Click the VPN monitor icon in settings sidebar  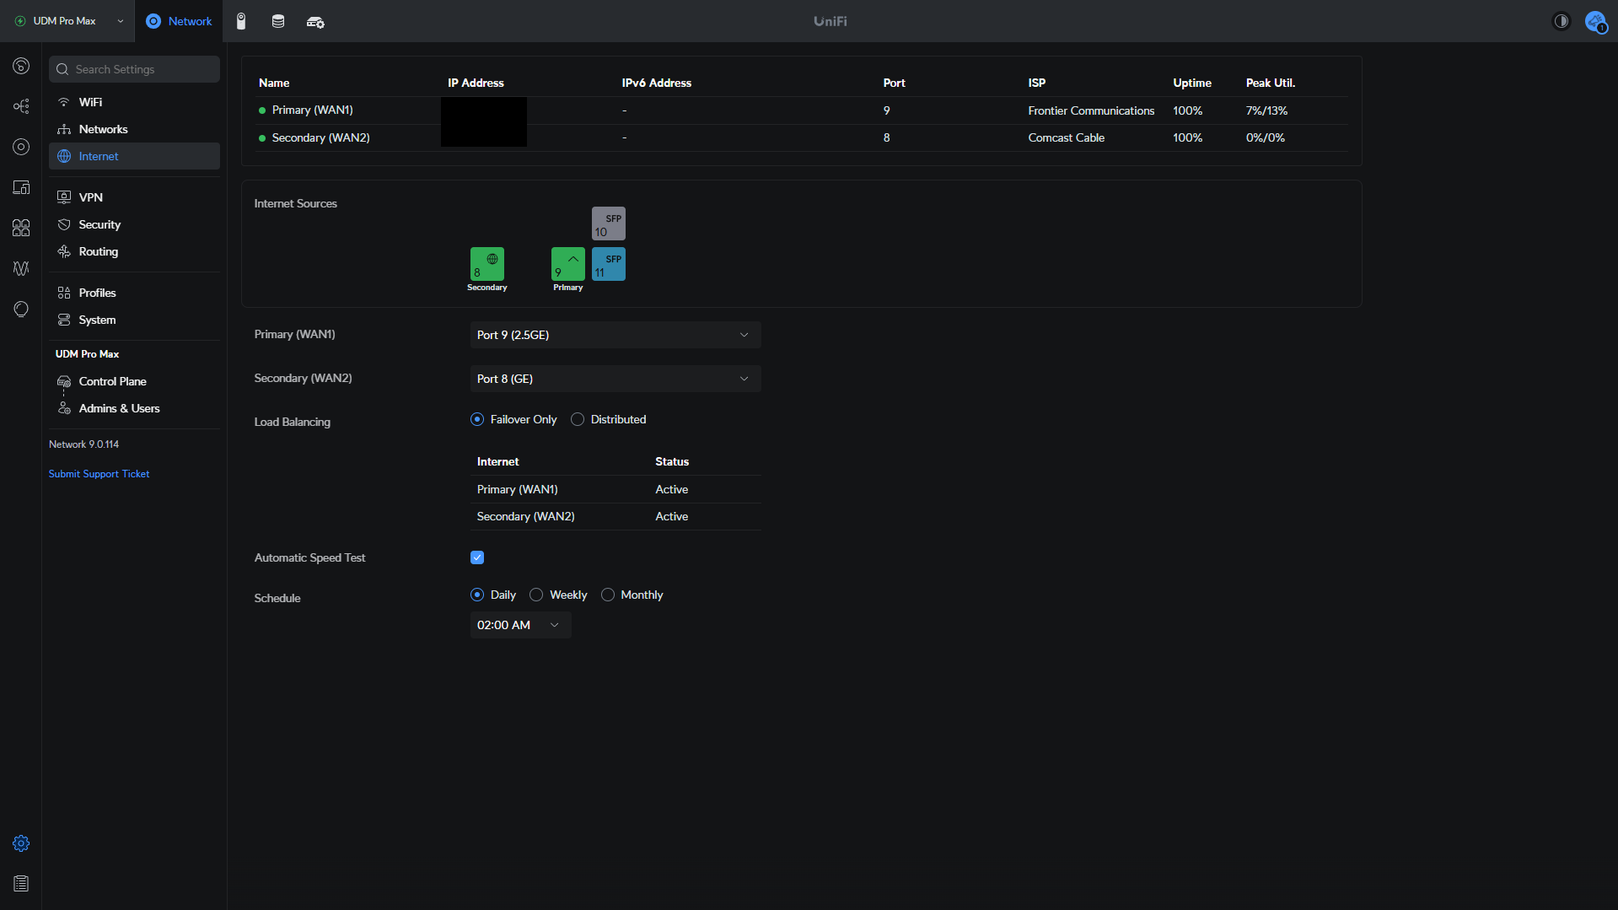coord(64,197)
